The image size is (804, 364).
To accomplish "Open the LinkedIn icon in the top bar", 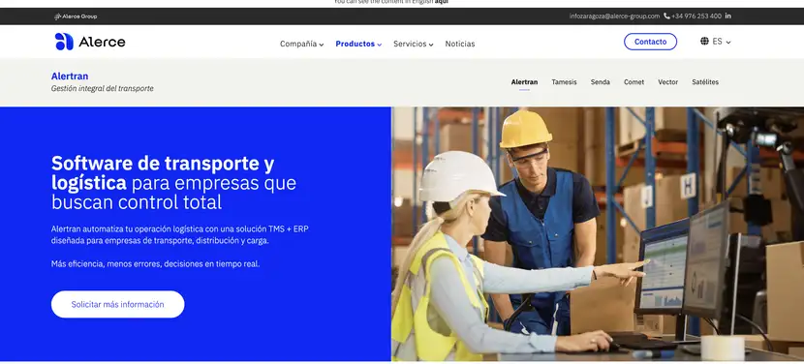I will [728, 15].
